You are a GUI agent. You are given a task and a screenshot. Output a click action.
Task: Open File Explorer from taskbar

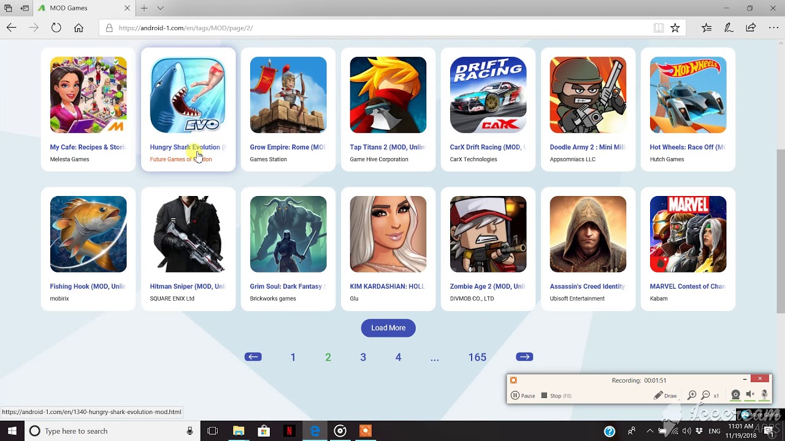coord(238,431)
